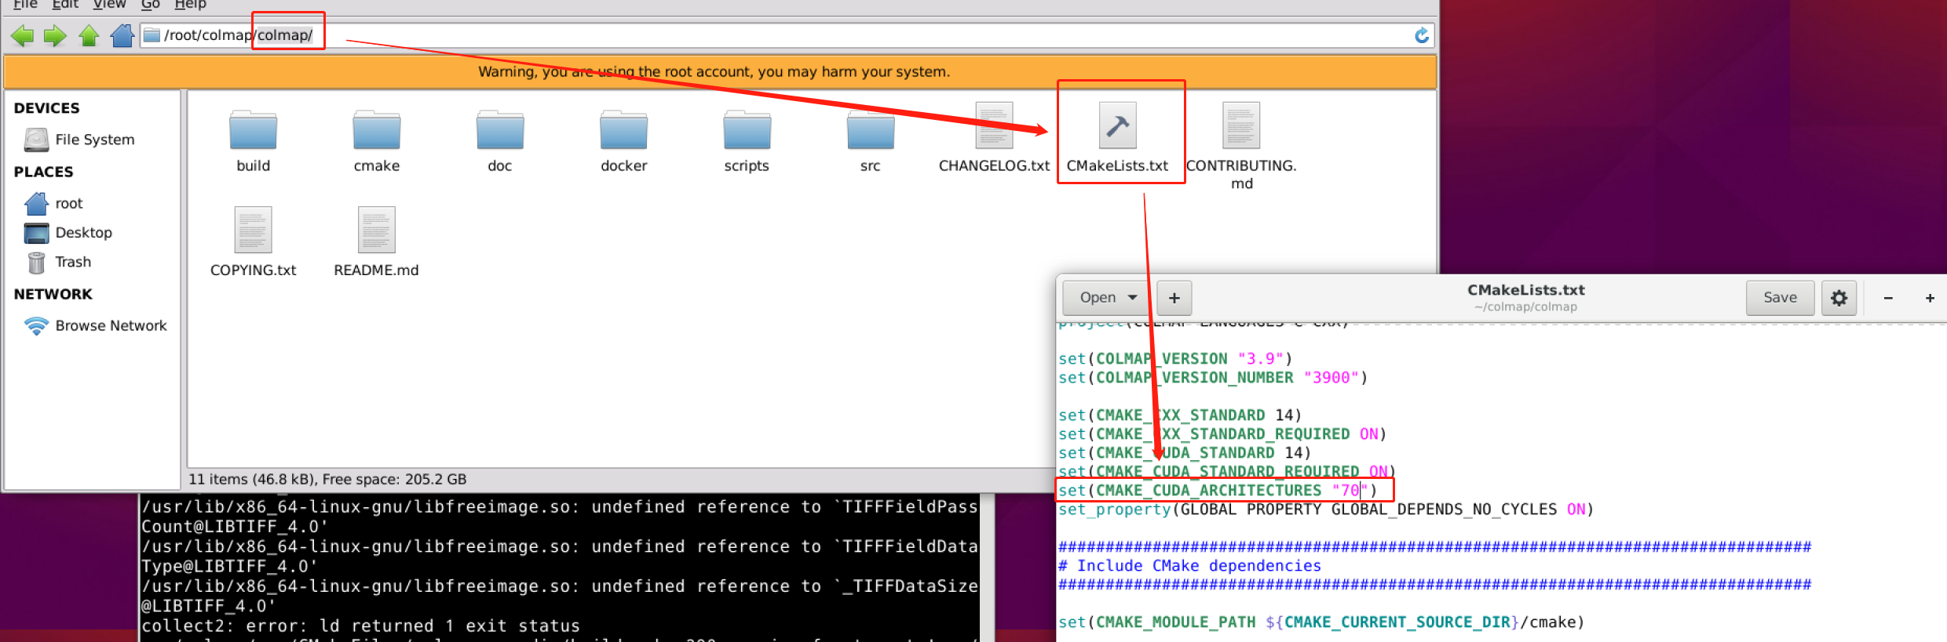Click the COLMAP_VERSION_NUMBER "3900" line
This screenshot has height=642, width=1947.
[x=1213, y=378]
